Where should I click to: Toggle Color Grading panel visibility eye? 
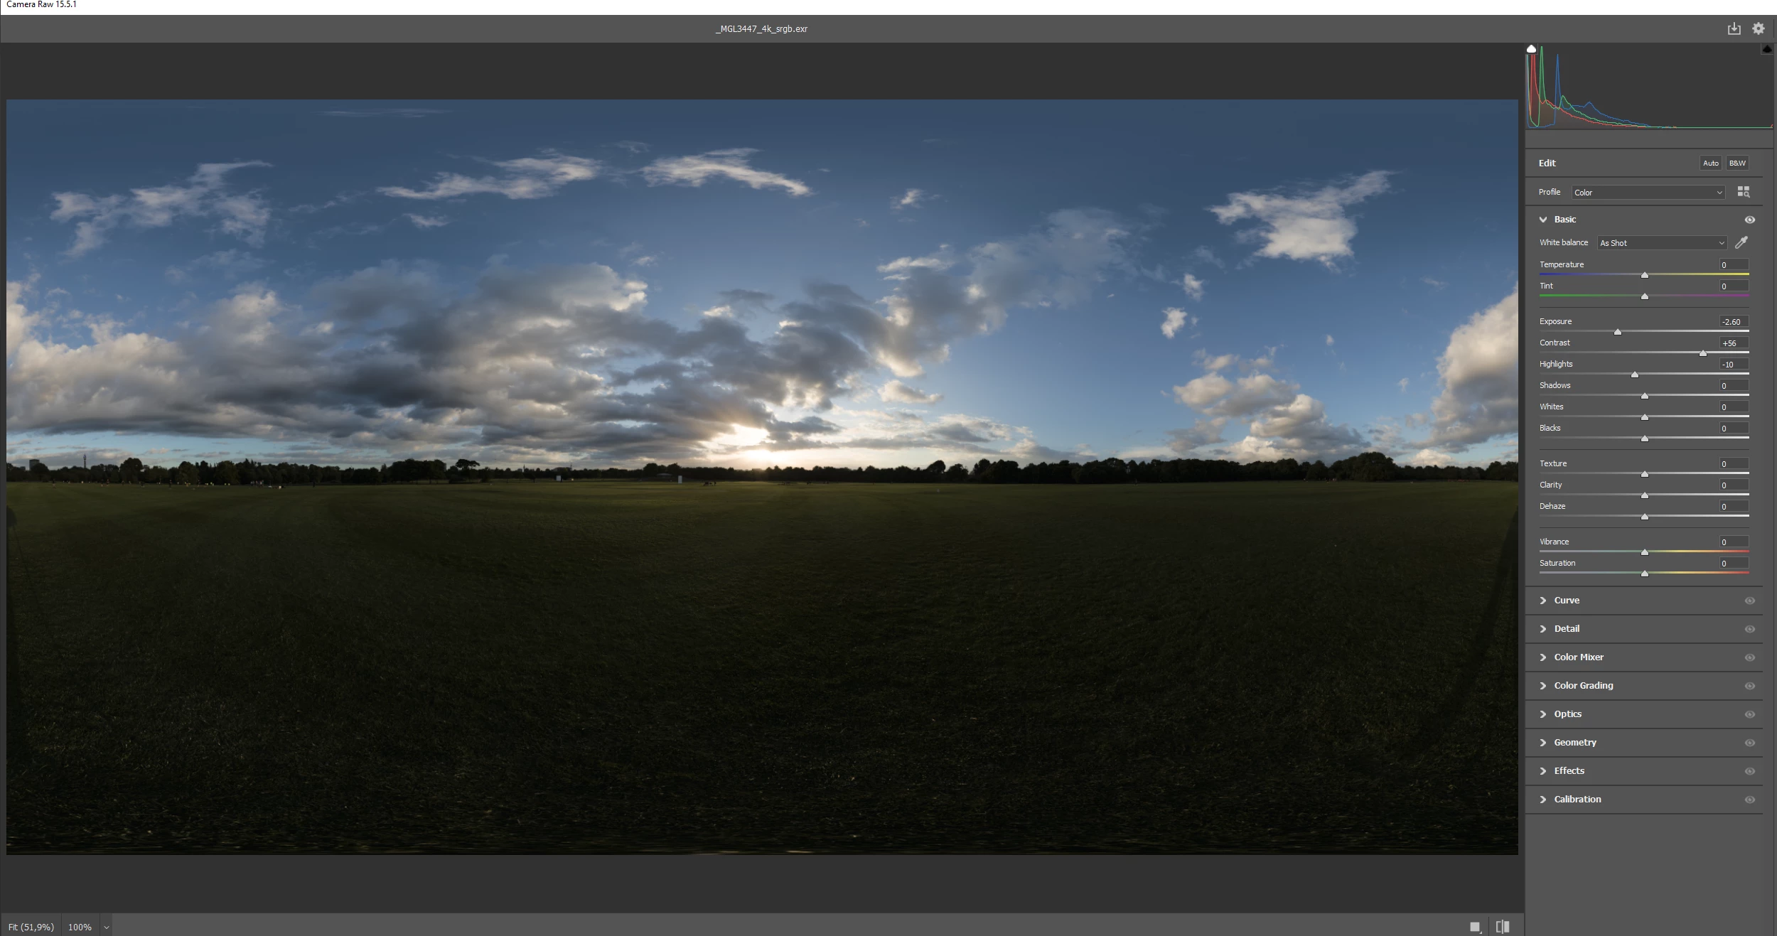(1749, 686)
